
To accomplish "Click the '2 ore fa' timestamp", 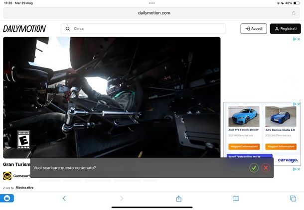I will click(x=8, y=188).
